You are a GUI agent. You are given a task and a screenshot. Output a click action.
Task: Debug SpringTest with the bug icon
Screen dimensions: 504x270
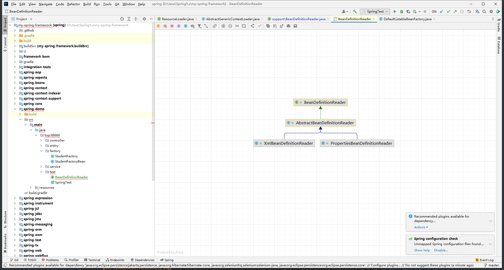point(402,12)
